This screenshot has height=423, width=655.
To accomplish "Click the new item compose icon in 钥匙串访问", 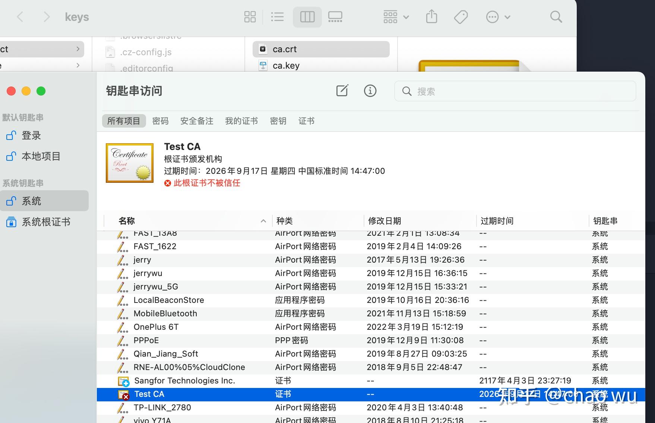I will tap(342, 91).
